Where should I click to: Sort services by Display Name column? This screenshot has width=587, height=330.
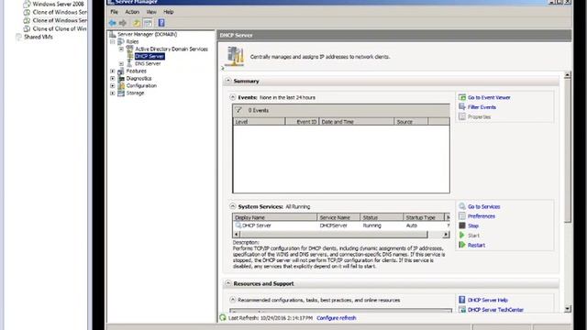point(275,217)
